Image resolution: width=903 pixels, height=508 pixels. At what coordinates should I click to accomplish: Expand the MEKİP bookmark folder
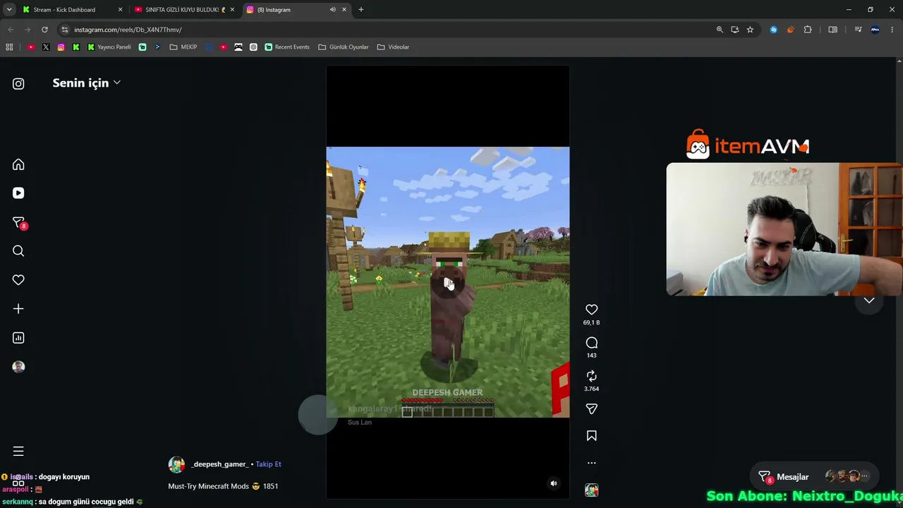coord(183,47)
